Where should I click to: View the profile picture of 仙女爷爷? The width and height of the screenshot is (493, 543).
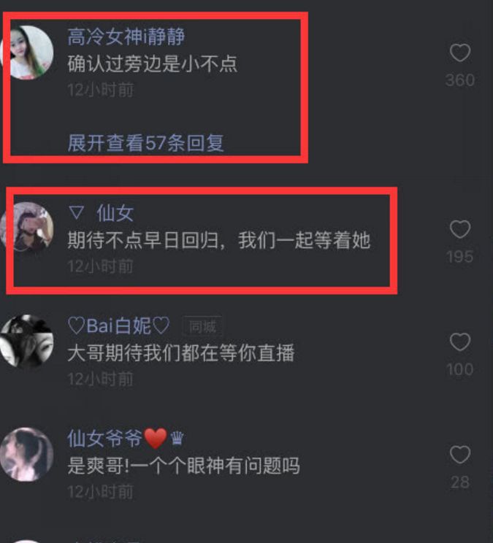(27, 455)
